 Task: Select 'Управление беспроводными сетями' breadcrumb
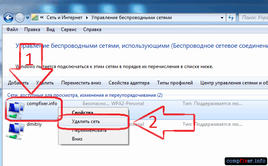tap(132, 18)
